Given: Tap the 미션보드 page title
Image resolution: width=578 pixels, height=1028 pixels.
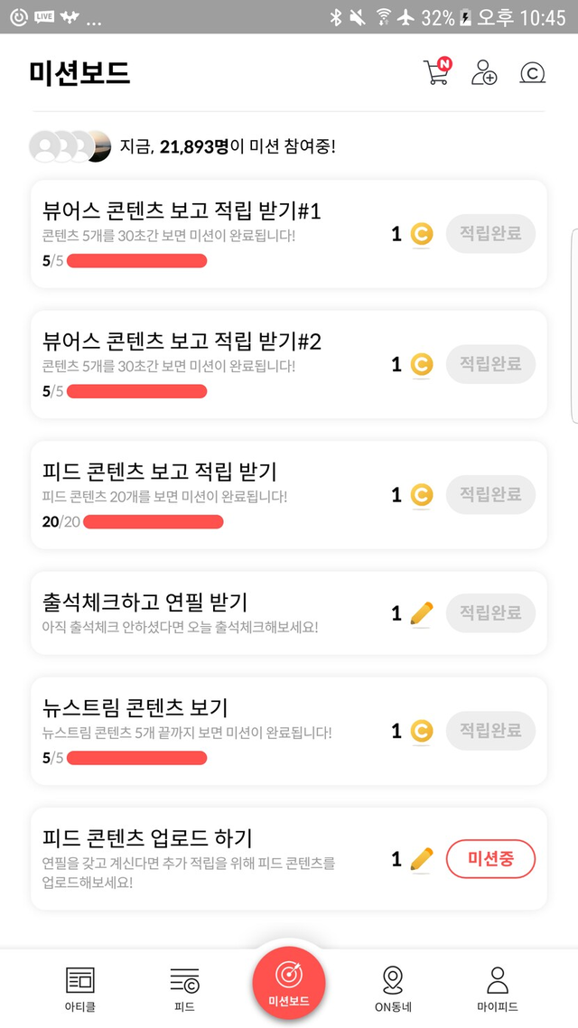Looking at the screenshot, I should click(80, 73).
